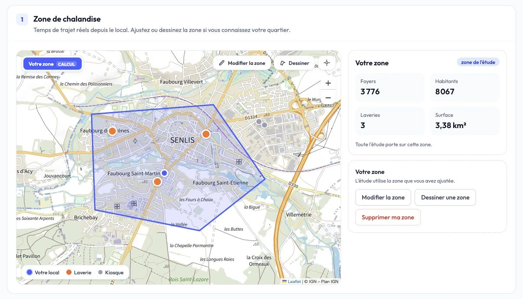523x299 pixels.
Task: Select the 'Votre zone CALCUL' map chip
Action: (52, 64)
